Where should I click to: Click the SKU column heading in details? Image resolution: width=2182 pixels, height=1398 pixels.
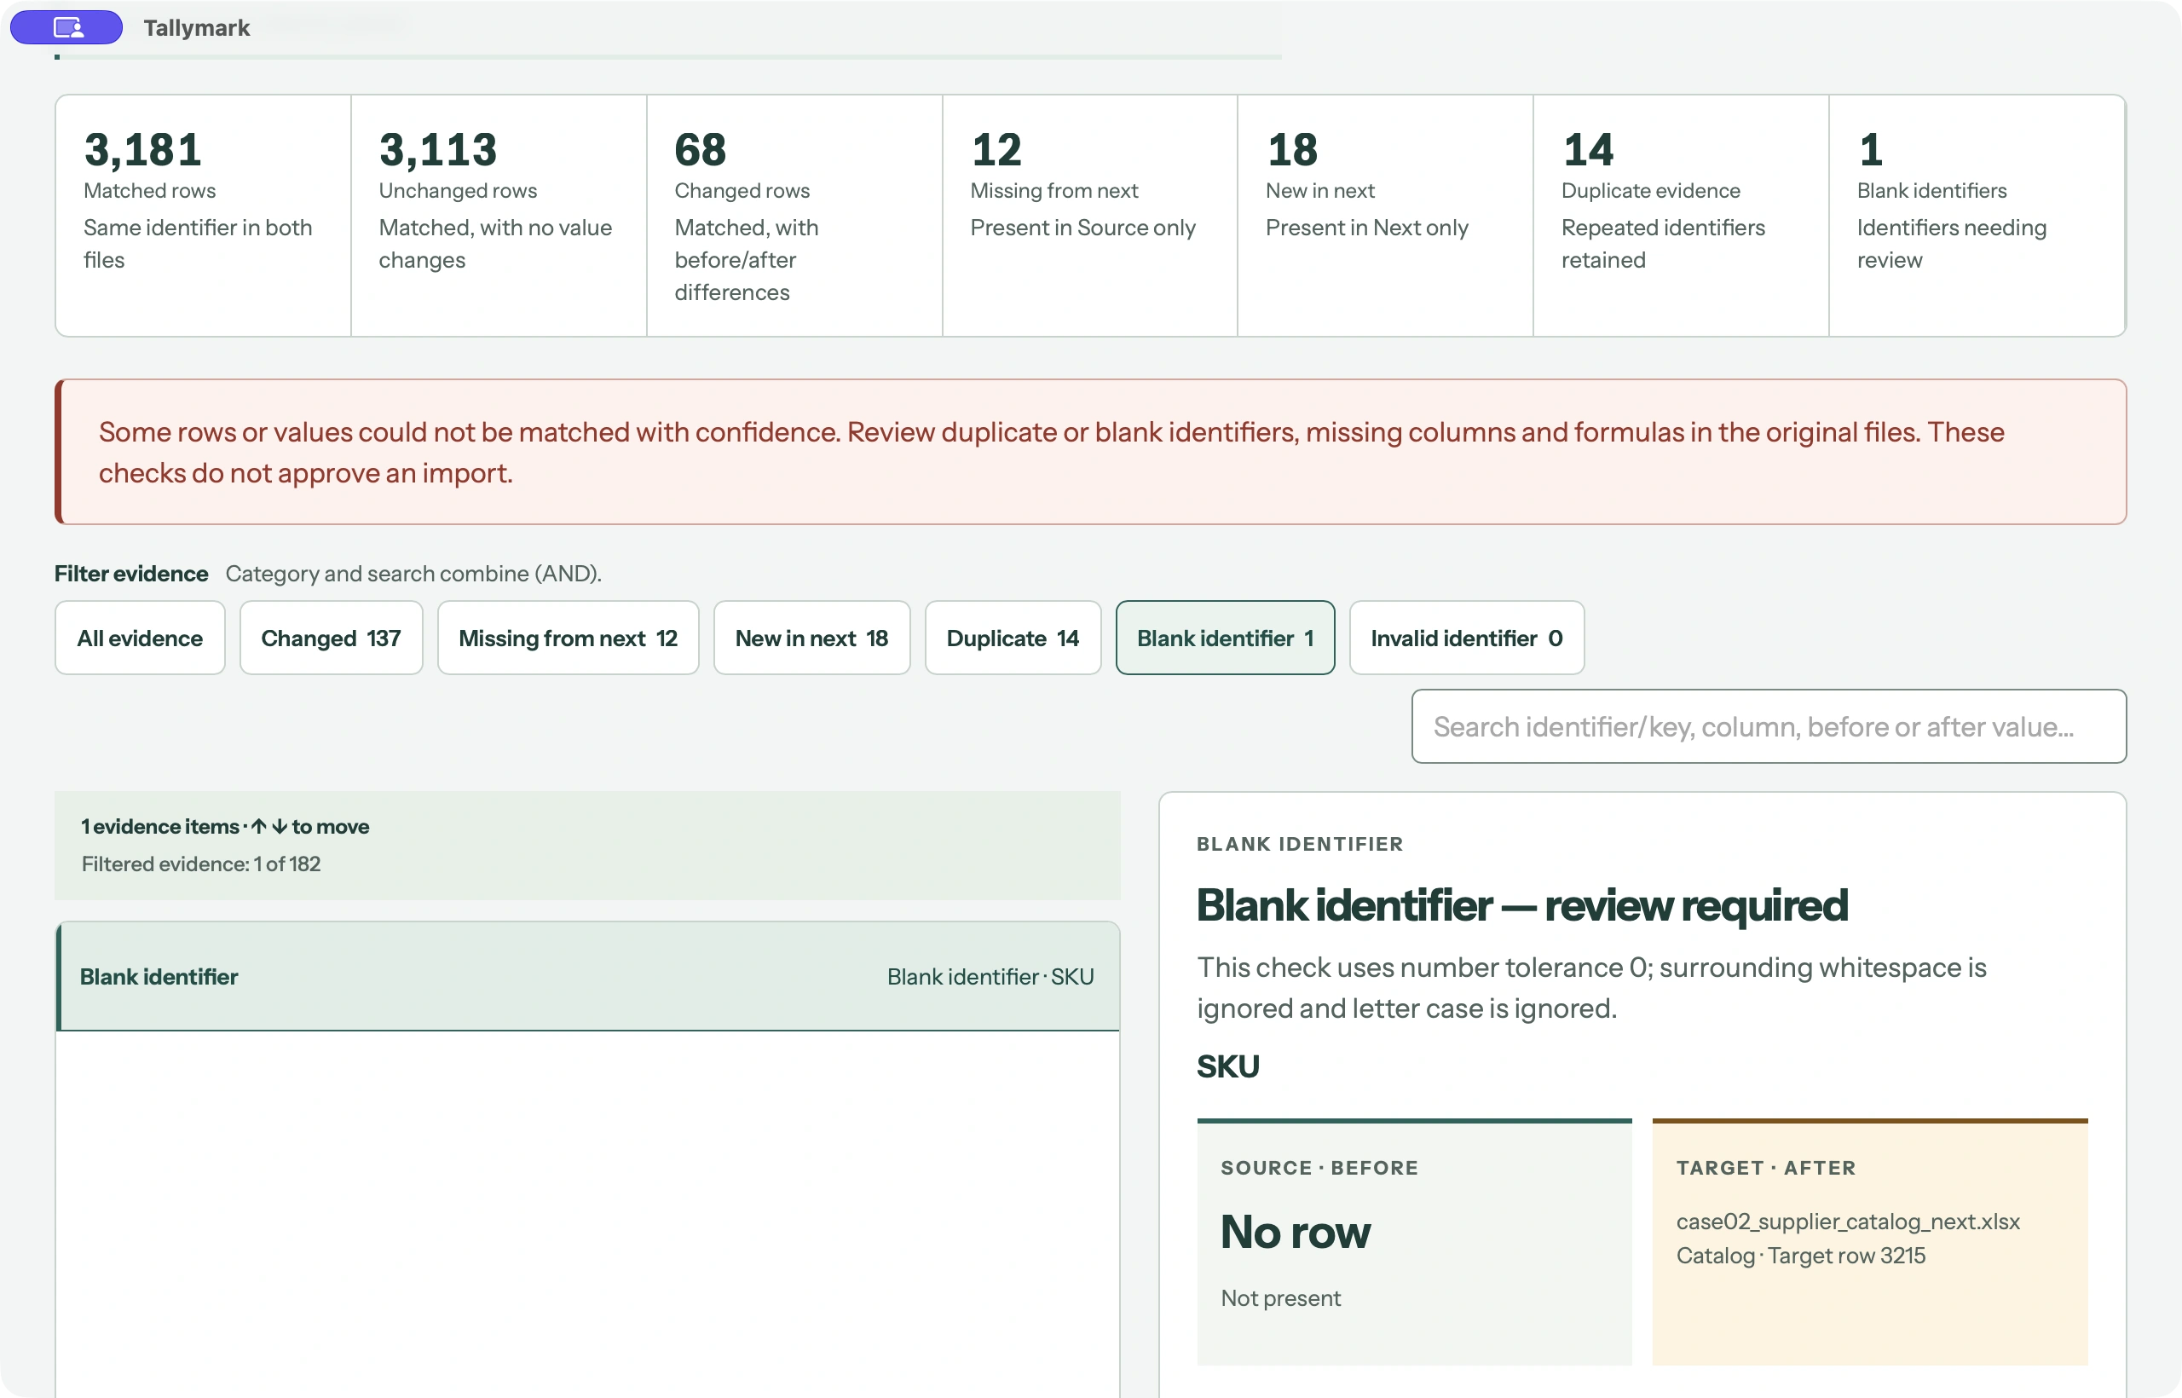(1227, 1066)
